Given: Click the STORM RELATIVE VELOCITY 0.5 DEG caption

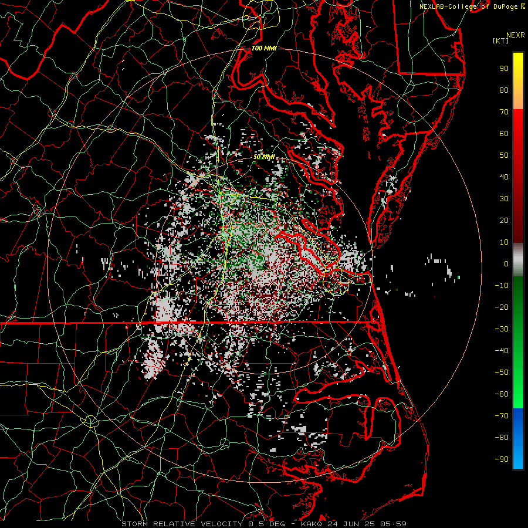Looking at the screenshot, I should [x=203, y=524].
